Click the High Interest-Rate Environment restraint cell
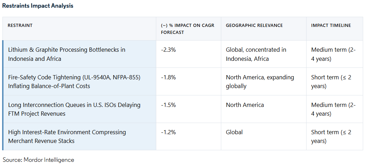The width and height of the screenshot is (367, 166). 67,137
